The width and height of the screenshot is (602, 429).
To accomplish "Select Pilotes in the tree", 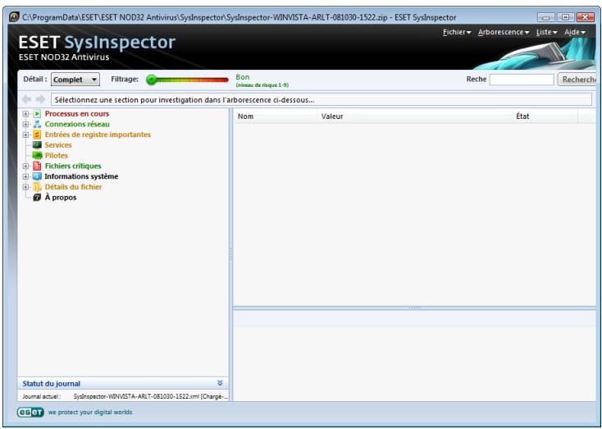I will [x=57, y=156].
